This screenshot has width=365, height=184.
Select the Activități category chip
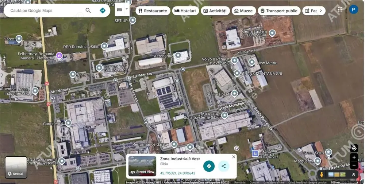click(215, 11)
